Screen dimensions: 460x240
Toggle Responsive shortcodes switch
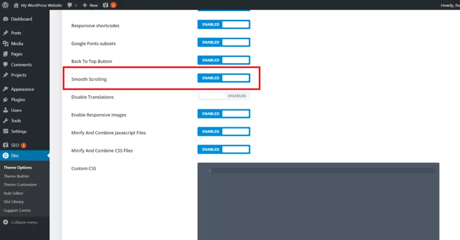point(224,25)
